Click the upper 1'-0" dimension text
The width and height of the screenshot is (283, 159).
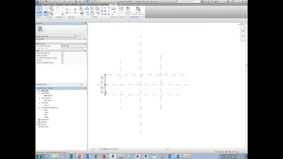click(x=102, y=79)
